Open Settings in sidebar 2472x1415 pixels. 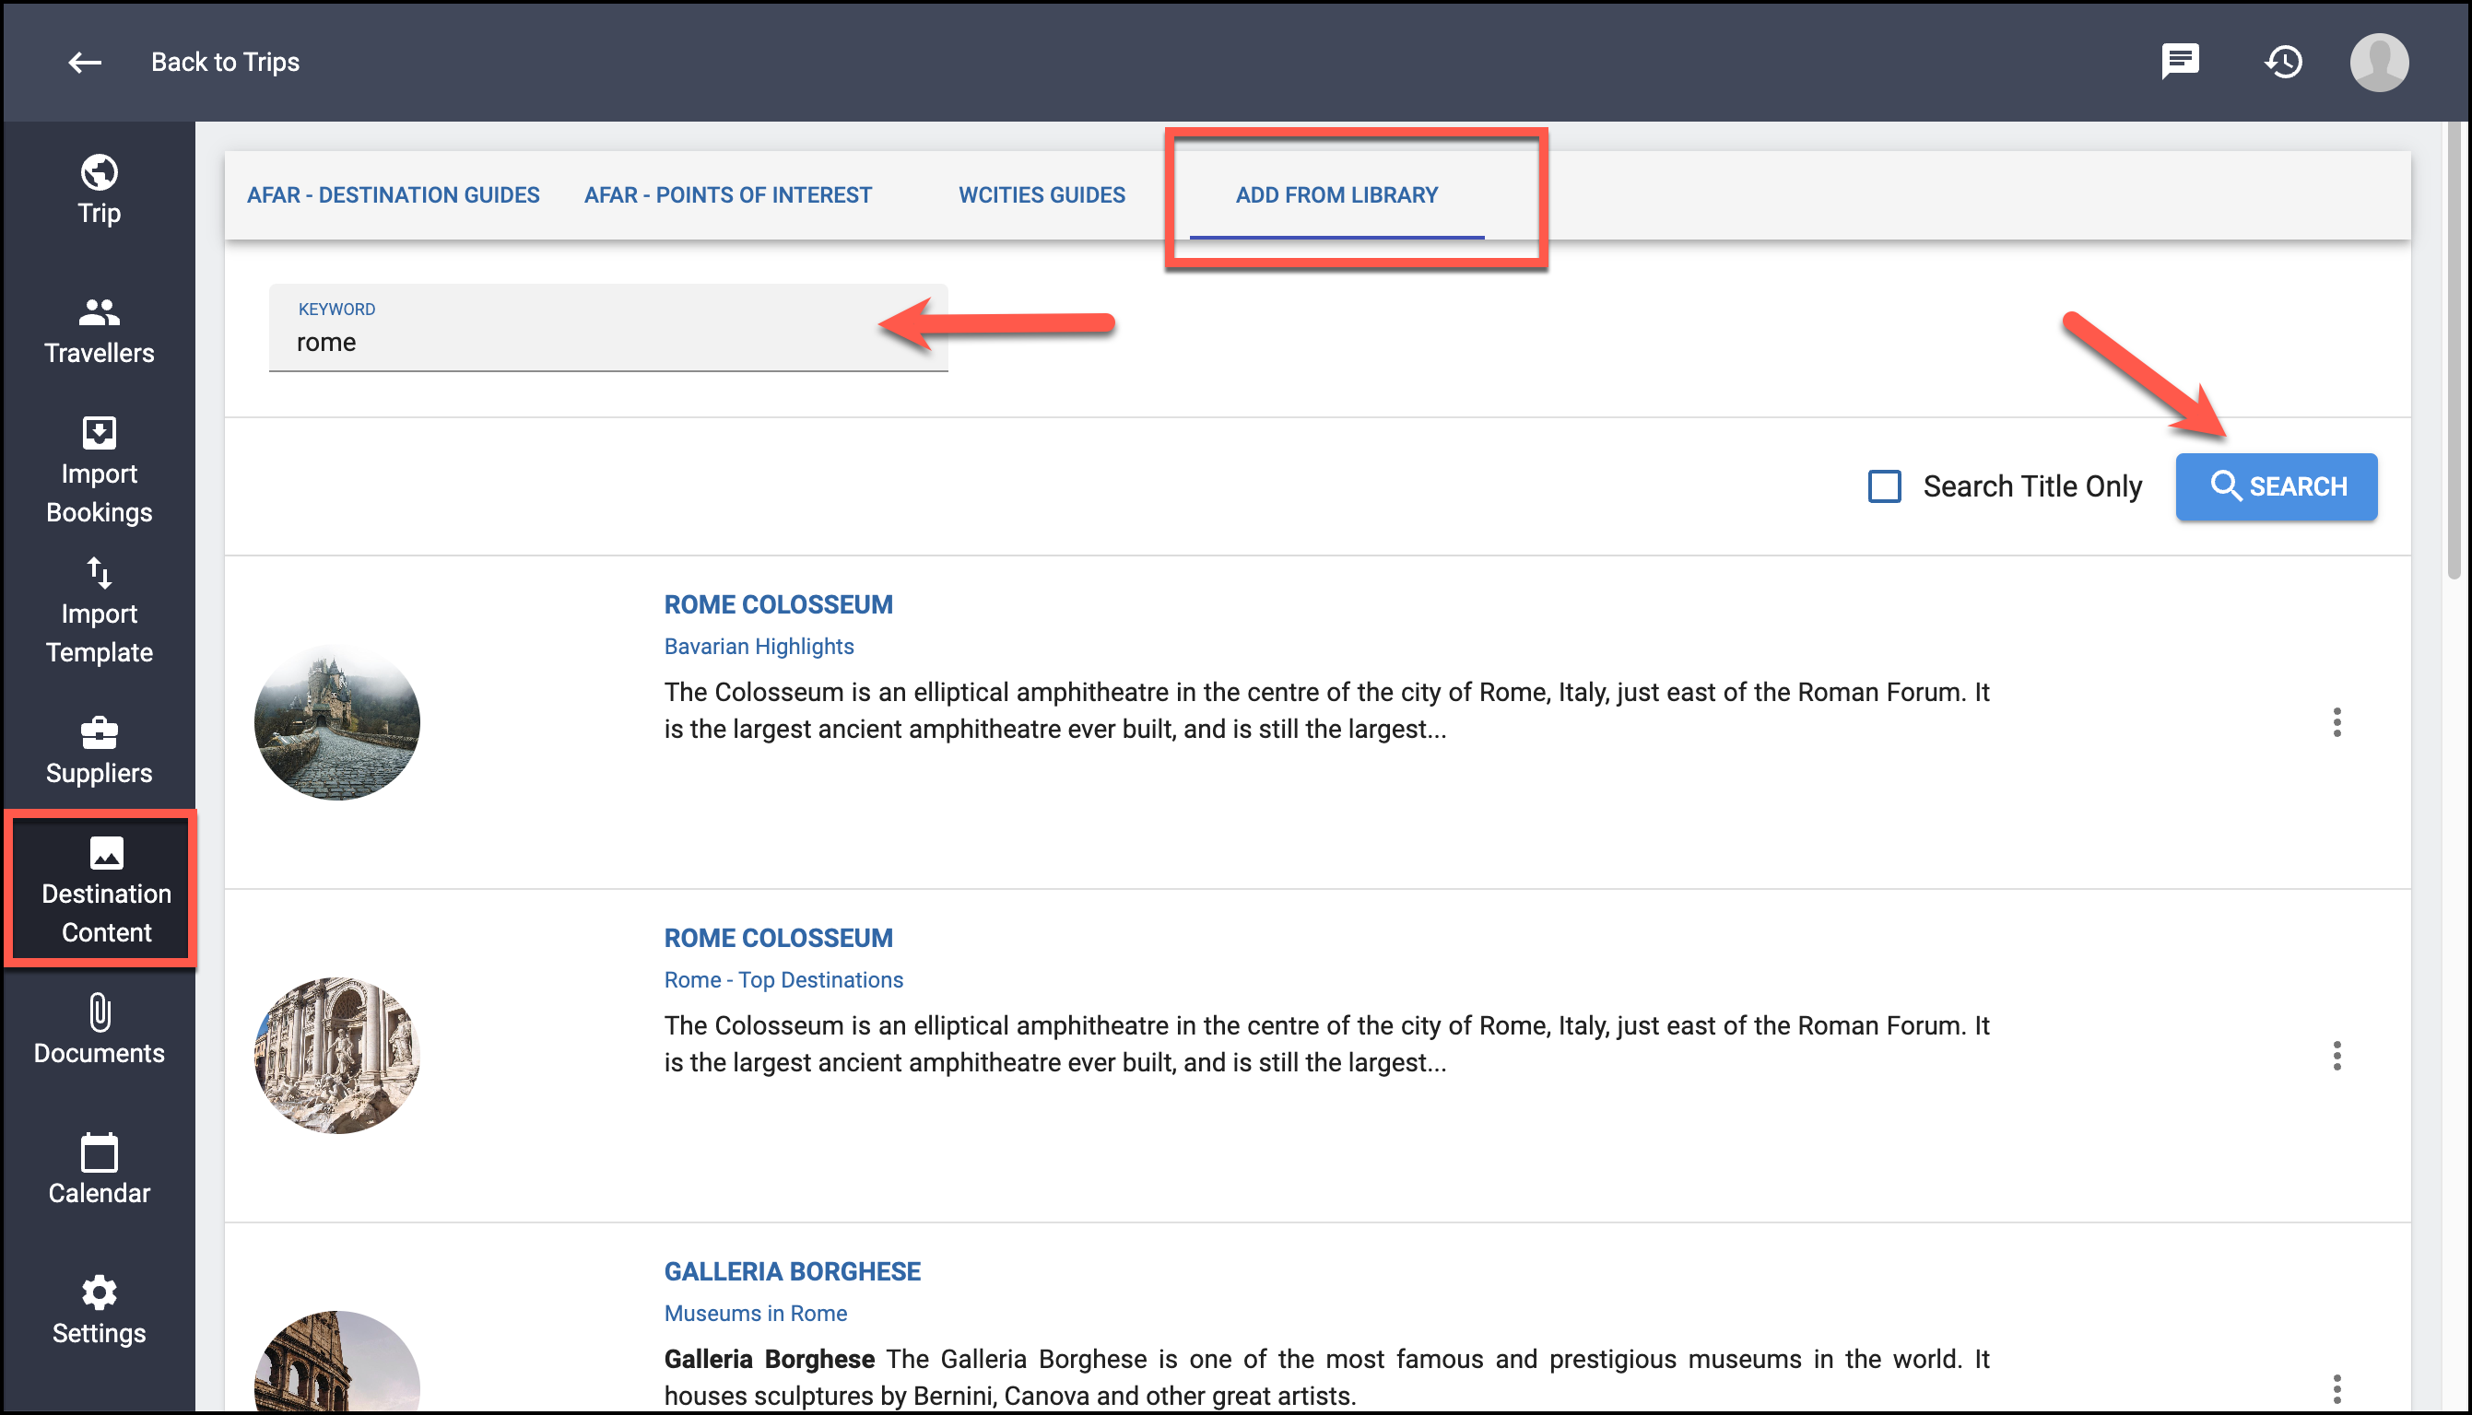click(100, 1311)
